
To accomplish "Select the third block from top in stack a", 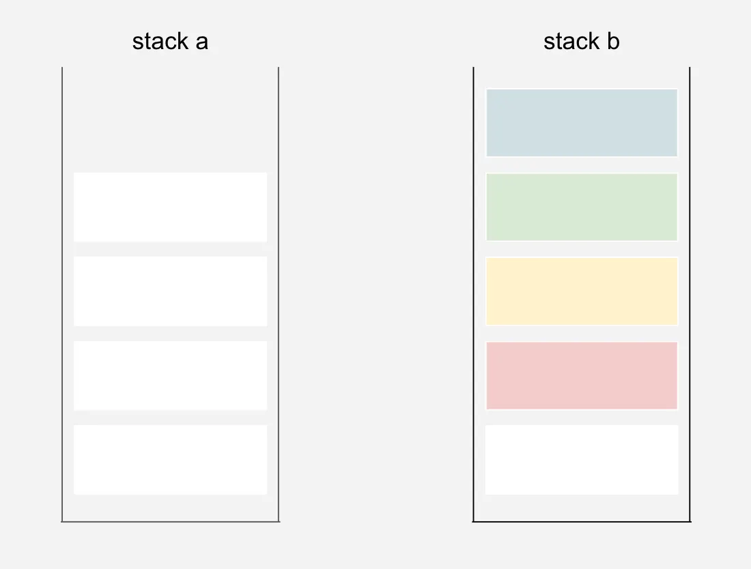I will click(x=170, y=375).
